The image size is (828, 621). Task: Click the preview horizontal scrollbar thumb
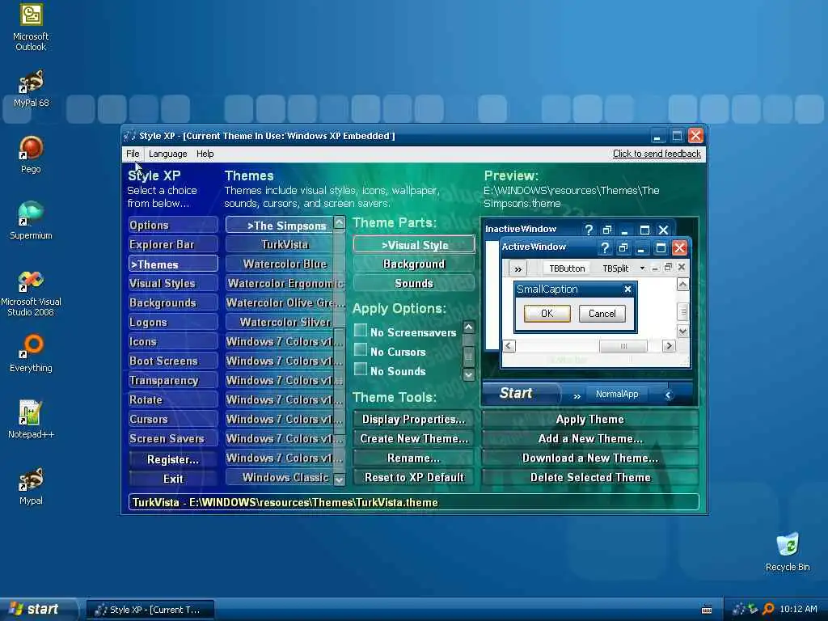tap(623, 346)
